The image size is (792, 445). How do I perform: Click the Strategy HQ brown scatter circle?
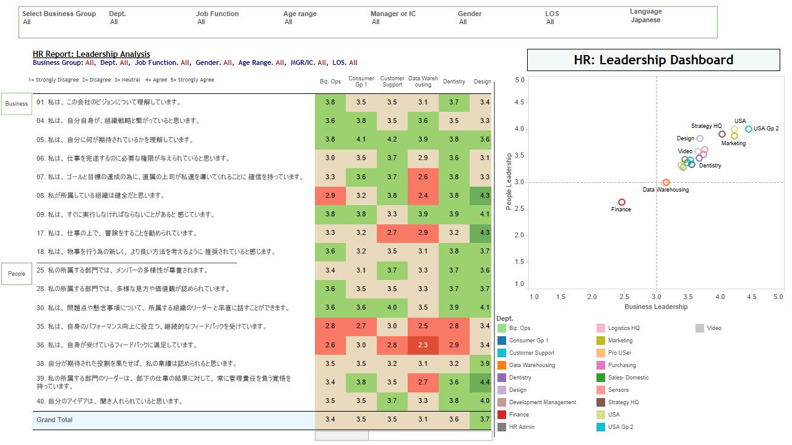tap(722, 134)
